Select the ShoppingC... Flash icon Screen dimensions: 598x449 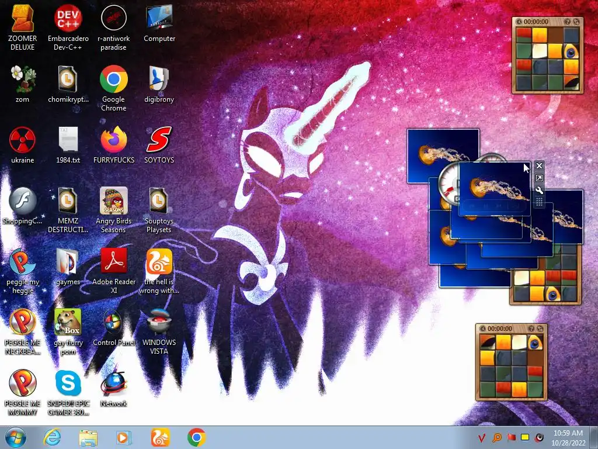[x=23, y=206]
